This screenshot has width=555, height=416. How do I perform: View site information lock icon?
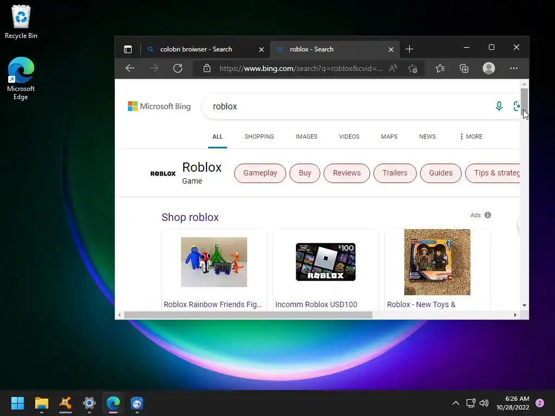pos(207,68)
